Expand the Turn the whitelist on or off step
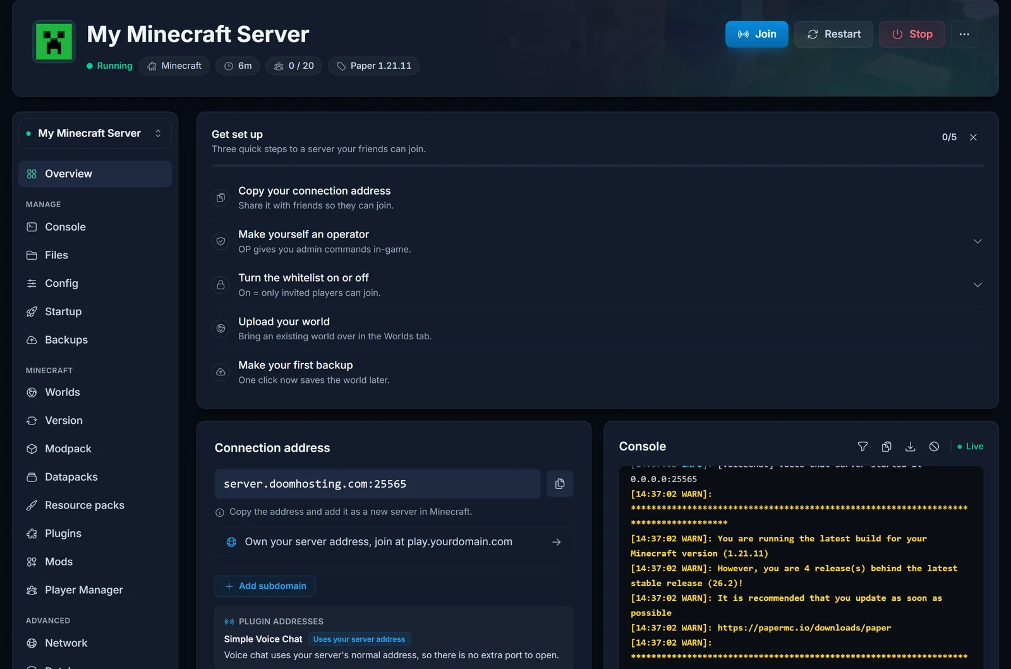 [x=978, y=285]
